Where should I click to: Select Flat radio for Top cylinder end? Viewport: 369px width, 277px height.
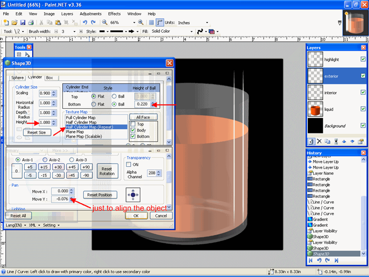[x=94, y=97]
